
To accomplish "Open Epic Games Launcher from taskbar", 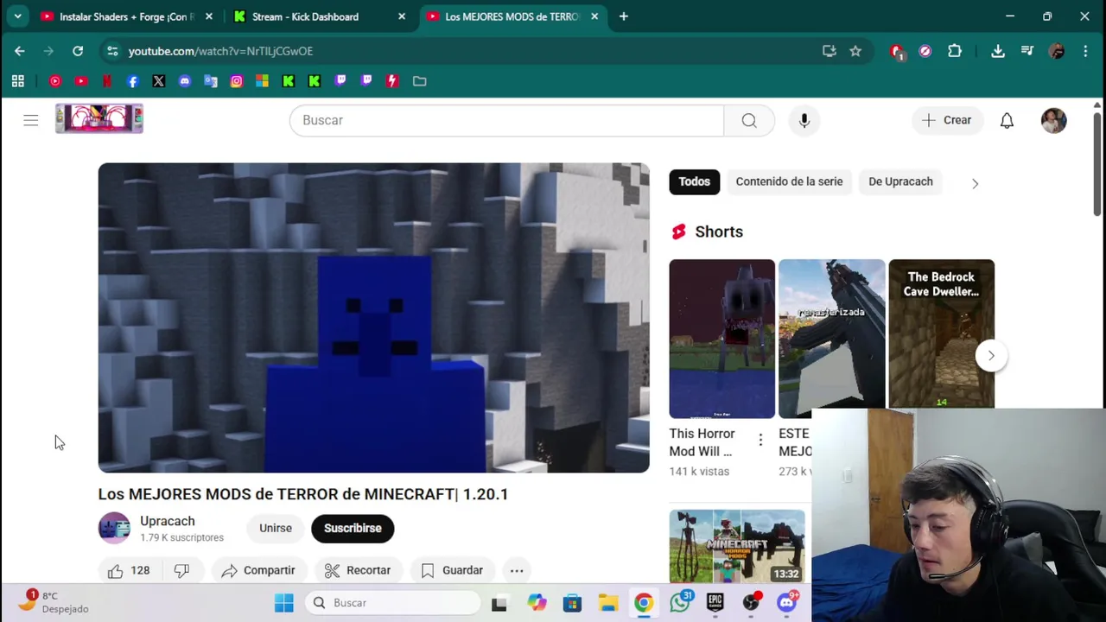I will pos(715,603).
